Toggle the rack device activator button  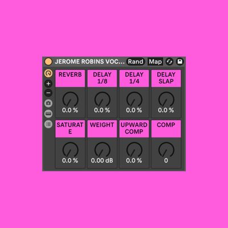48,62
